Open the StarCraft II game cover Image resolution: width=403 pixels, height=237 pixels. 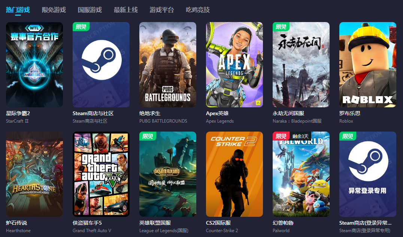(x=34, y=65)
